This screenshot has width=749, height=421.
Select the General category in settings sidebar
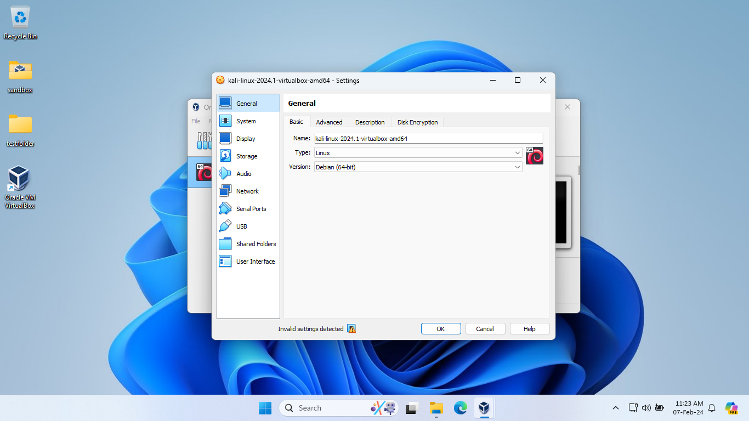pos(248,104)
